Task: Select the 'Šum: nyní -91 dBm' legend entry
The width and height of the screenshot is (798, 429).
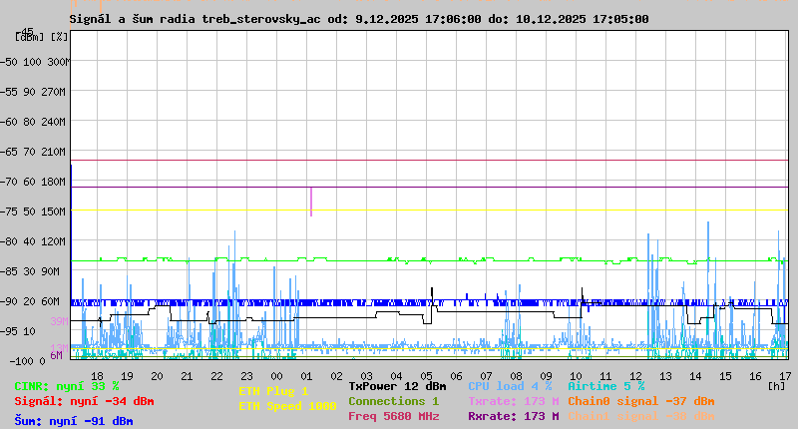Action: pyautogui.click(x=74, y=421)
